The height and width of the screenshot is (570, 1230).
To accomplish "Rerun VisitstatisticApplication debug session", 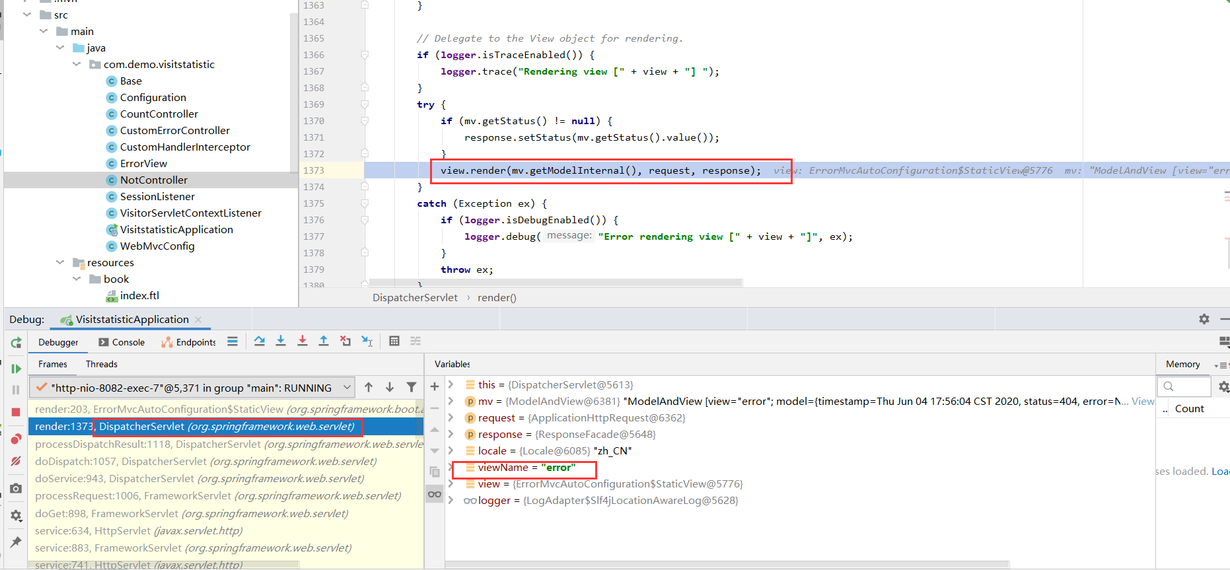I will coord(17,343).
